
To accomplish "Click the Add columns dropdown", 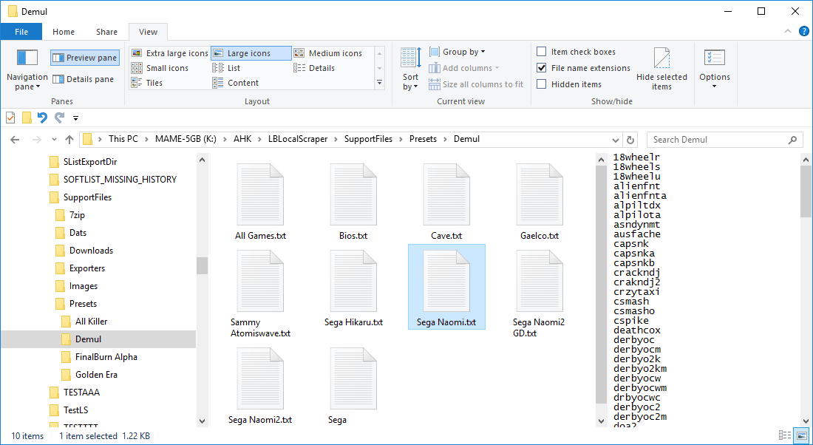I will (464, 68).
